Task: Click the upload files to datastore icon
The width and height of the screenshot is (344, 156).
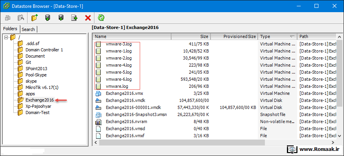Action: point(47,18)
